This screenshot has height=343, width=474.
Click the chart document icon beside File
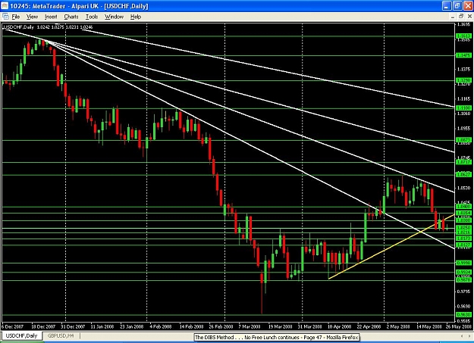pyautogui.click(x=5, y=17)
